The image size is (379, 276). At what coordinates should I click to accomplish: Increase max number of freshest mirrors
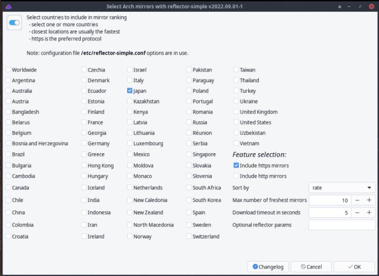point(369,200)
